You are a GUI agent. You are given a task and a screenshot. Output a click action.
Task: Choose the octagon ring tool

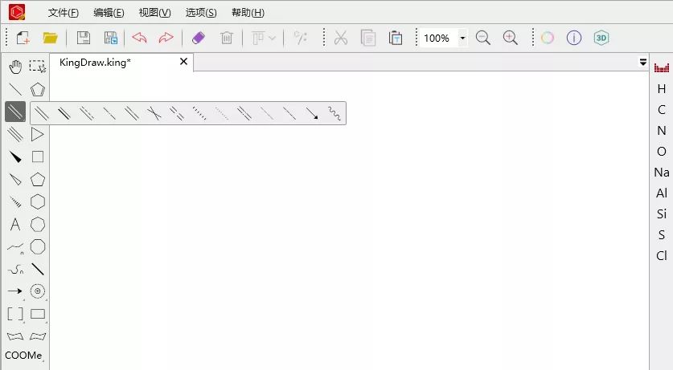pos(38,246)
